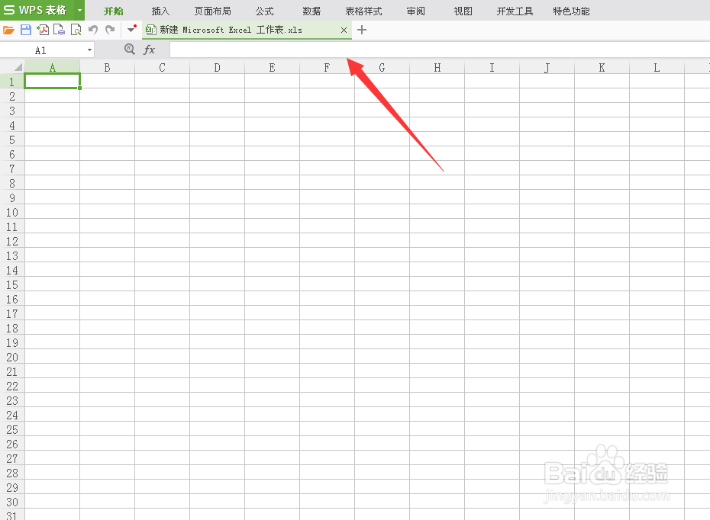The width and height of the screenshot is (710, 520).
Task: Create a new tab with the plus button
Action: pyautogui.click(x=361, y=30)
